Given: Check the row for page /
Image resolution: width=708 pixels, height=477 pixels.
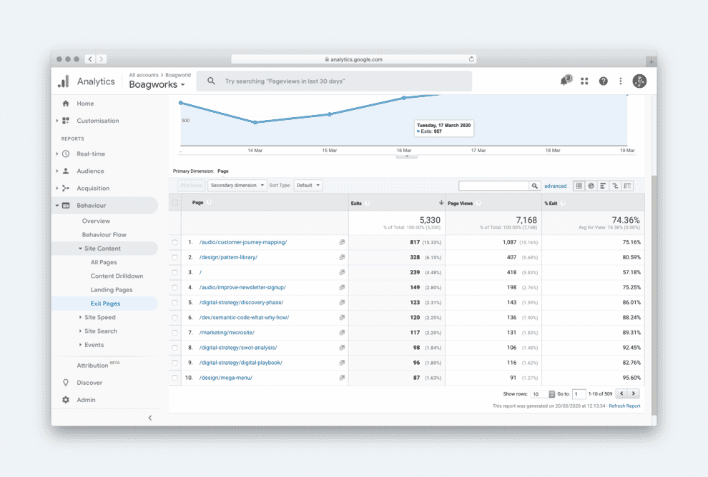Looking at the screenshot, I should coord(174,272).
